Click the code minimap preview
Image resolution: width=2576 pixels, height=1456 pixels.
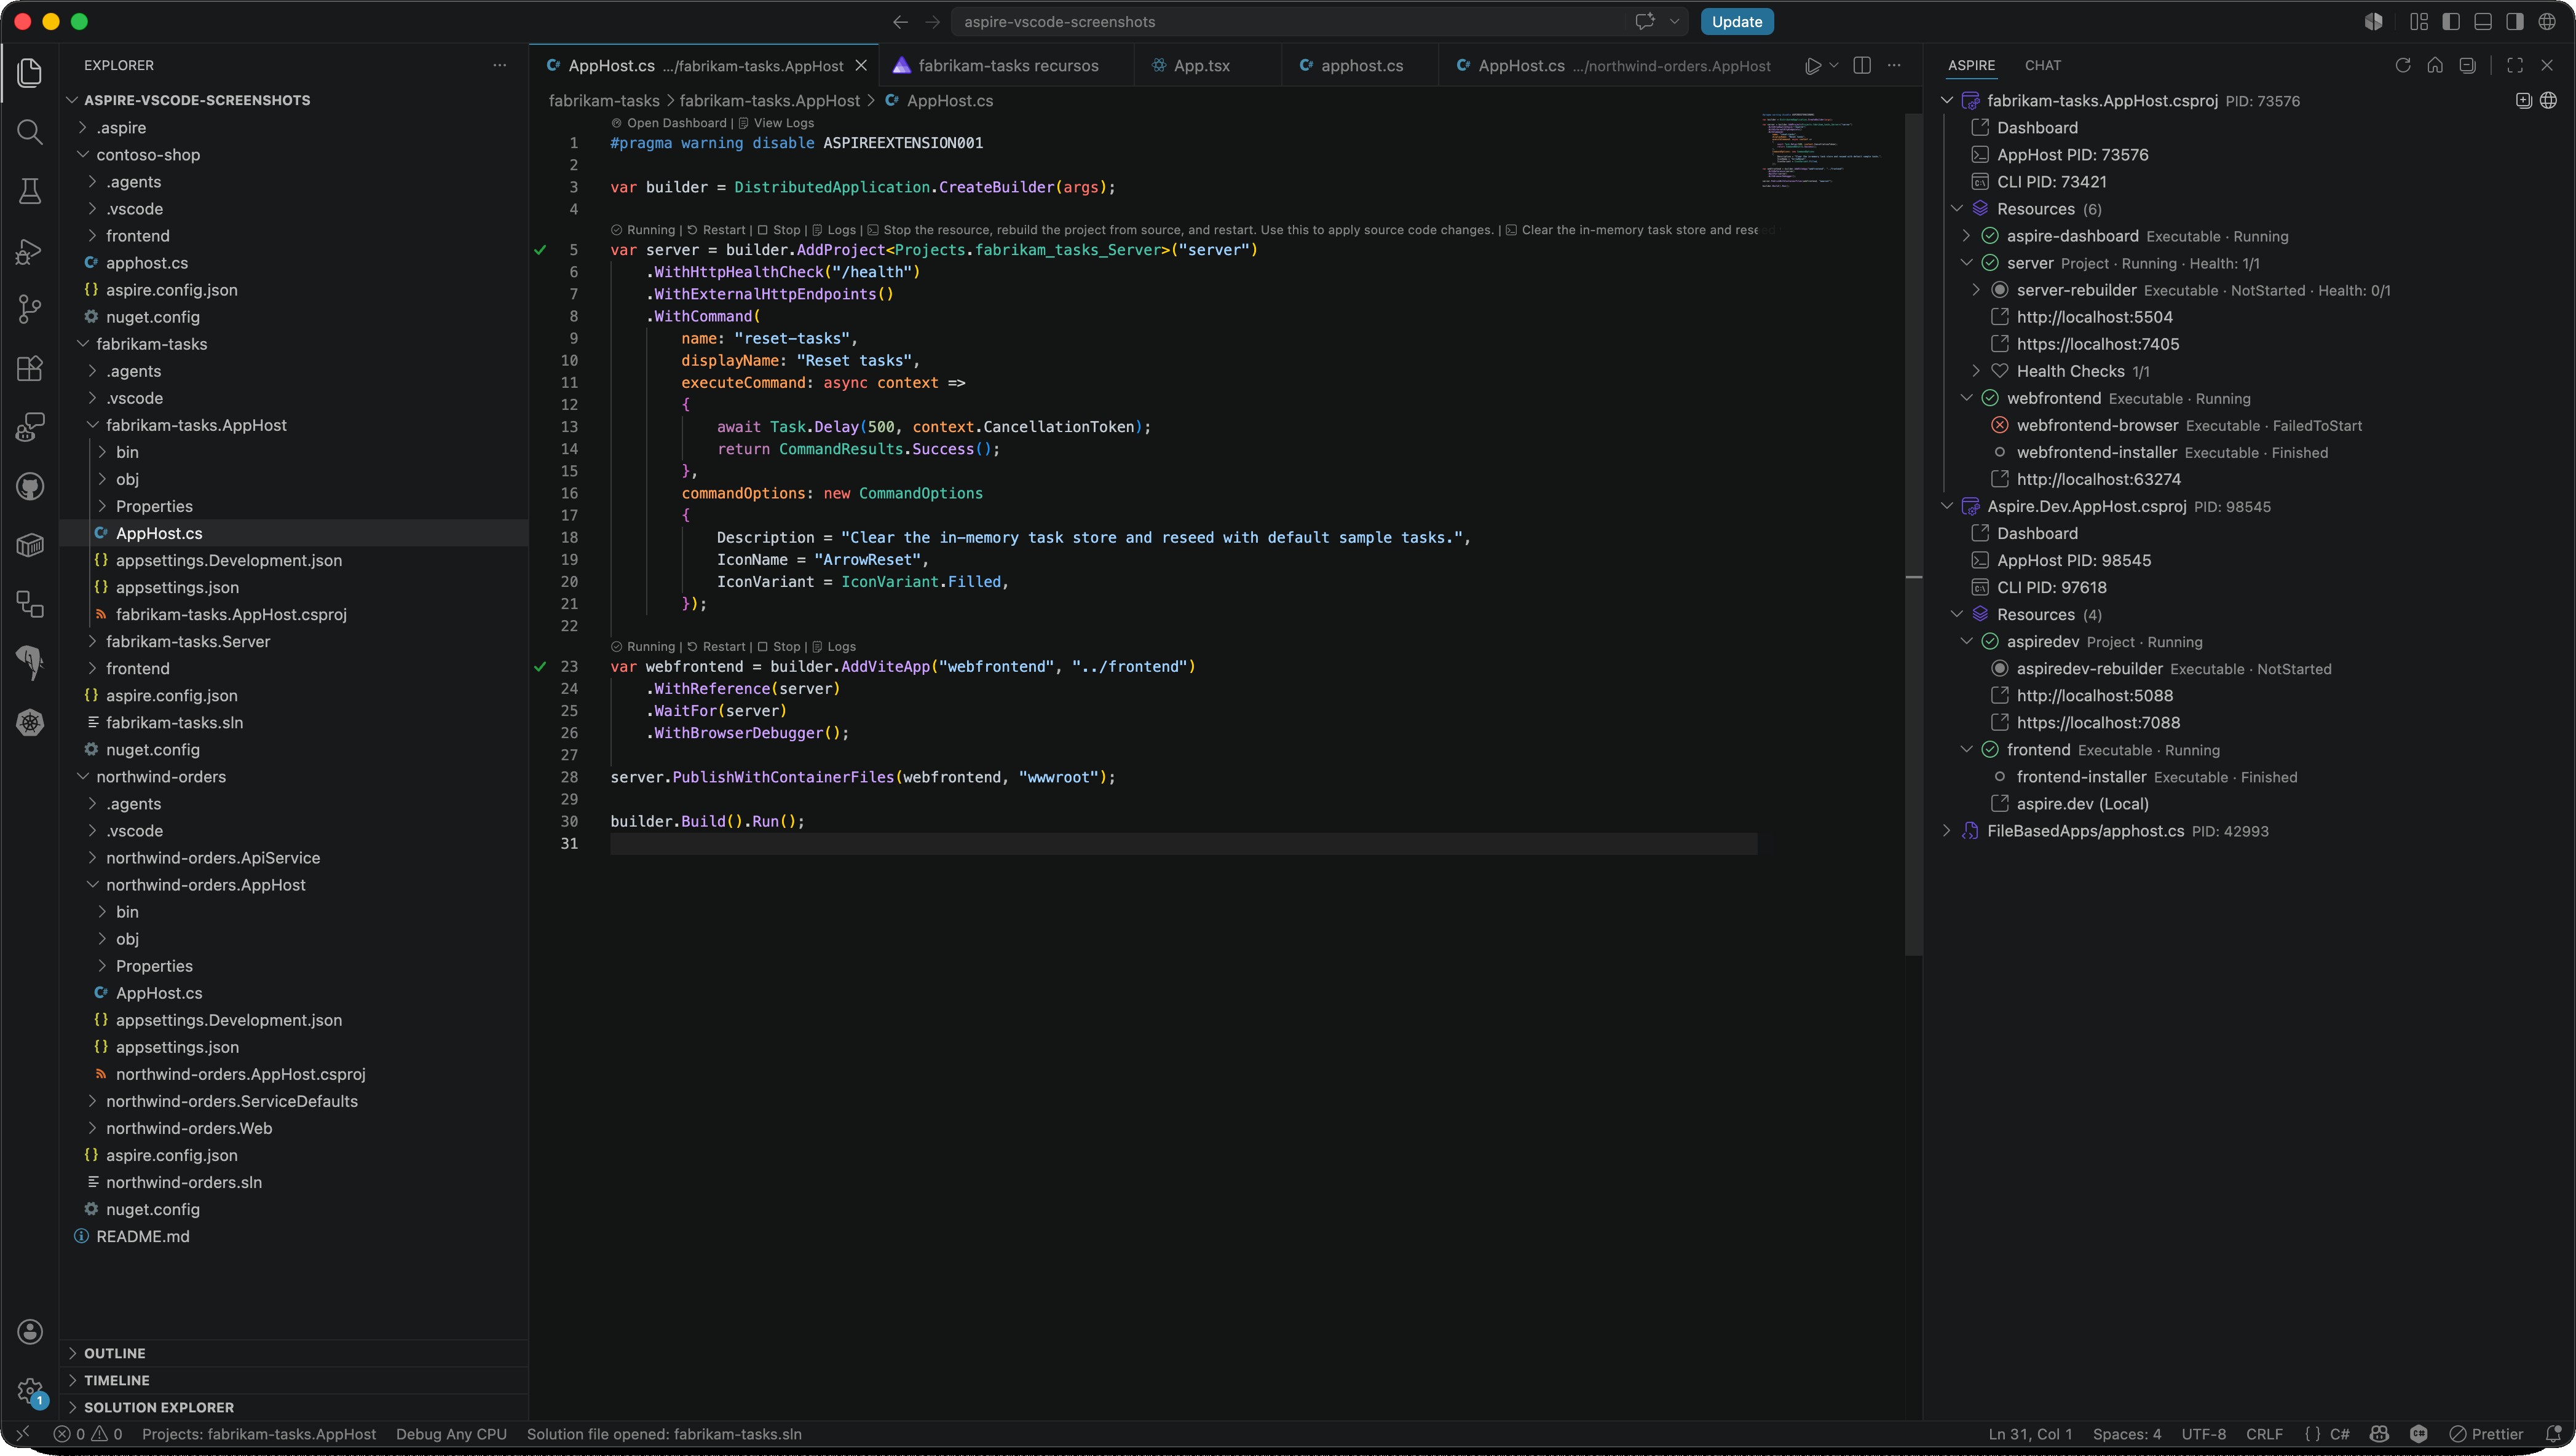[1822, 150]
